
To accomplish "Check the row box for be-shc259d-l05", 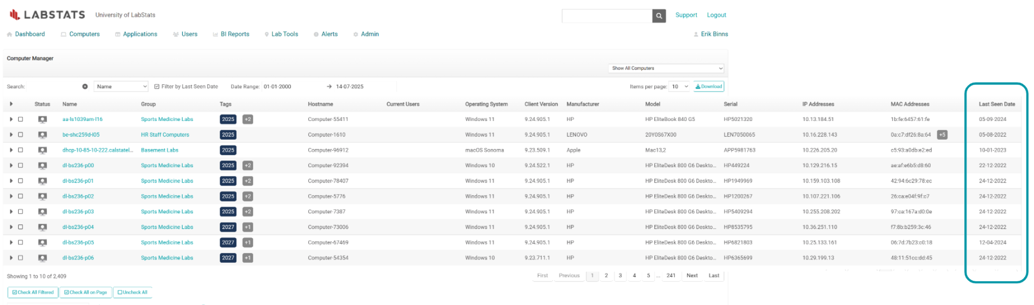I will click(21, 135).
